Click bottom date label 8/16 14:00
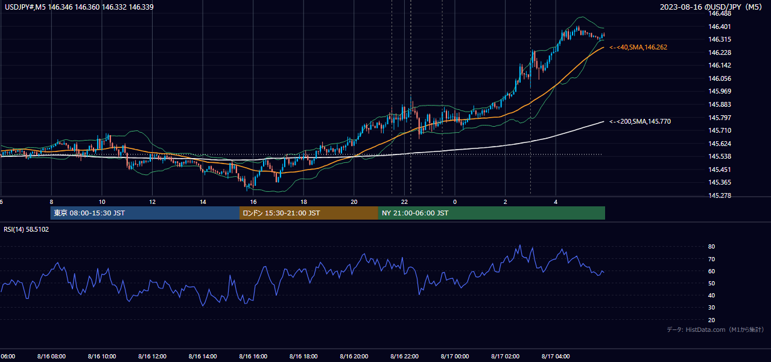Image resolution: width=771 pixels, height=362 pixels. click(202, 357)
